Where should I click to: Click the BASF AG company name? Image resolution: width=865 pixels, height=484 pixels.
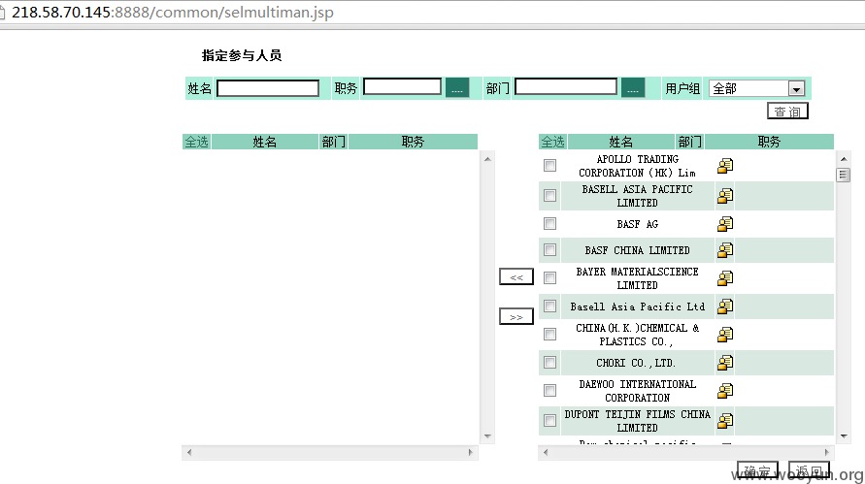tap(637, 224)
